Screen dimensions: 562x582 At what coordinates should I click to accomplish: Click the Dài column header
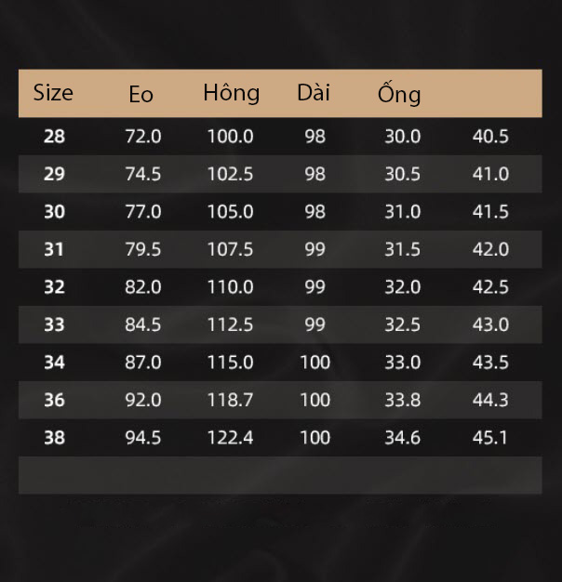point(314,92)
